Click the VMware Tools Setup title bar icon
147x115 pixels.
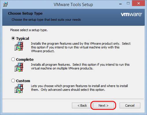(5, 4)
